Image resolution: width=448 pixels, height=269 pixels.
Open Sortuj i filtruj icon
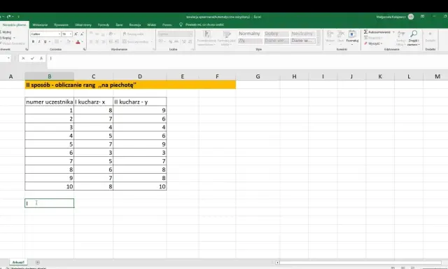pyautogui.click(x=401, y=37)
